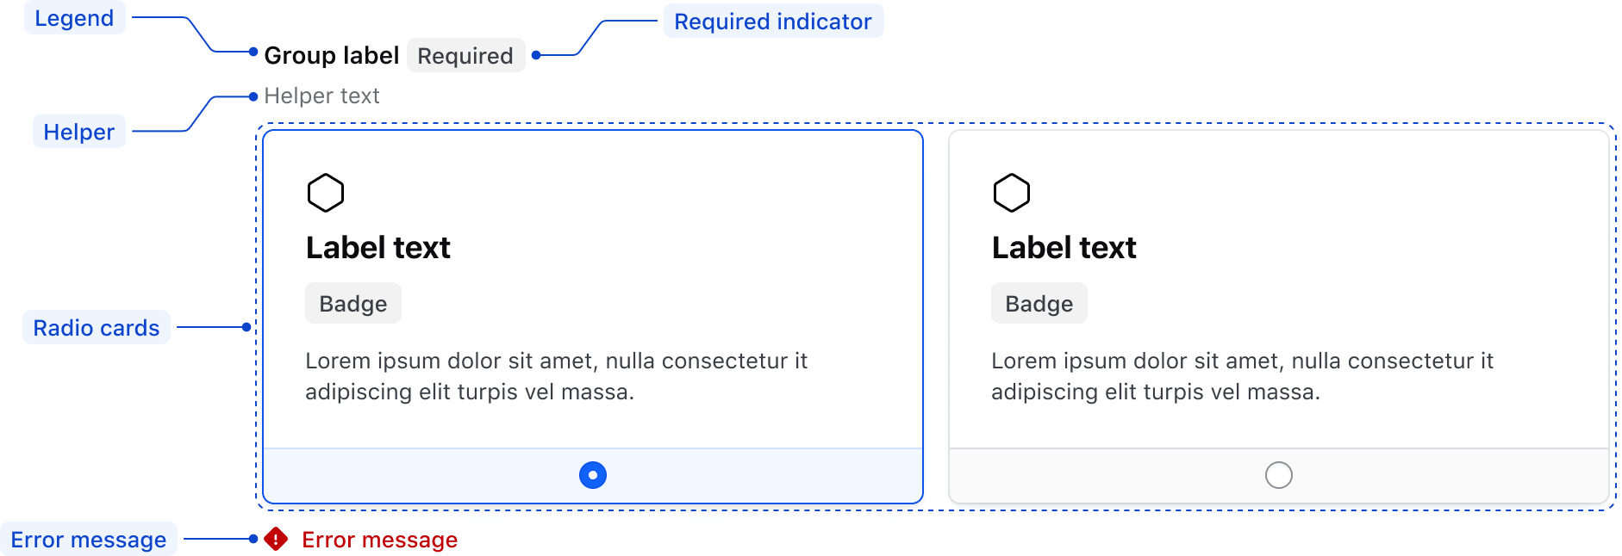Viewport: 1622px width, 556px height.
Task: Select the checked radio button in the first card
Action: (x=593, y=475)
